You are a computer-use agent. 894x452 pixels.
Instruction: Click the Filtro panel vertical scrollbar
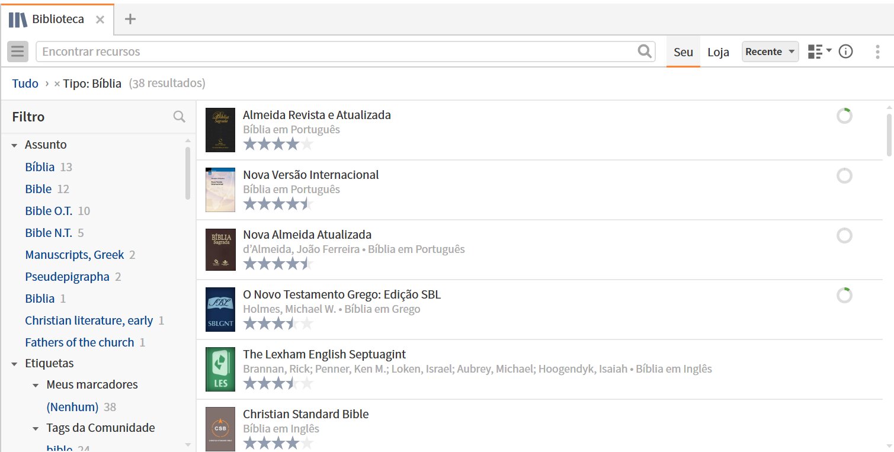188,173
